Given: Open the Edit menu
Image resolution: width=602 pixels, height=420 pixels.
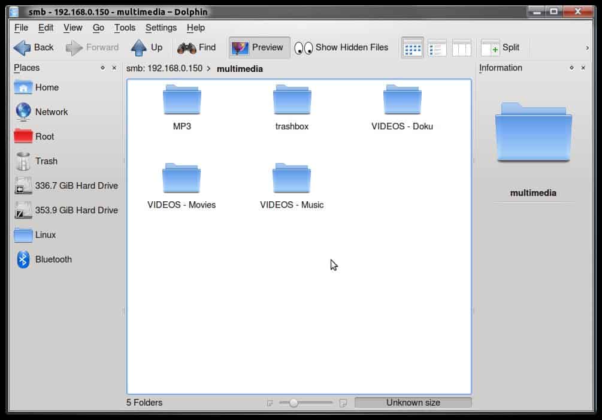Looking at the screenshot, I should click(46, 28).
